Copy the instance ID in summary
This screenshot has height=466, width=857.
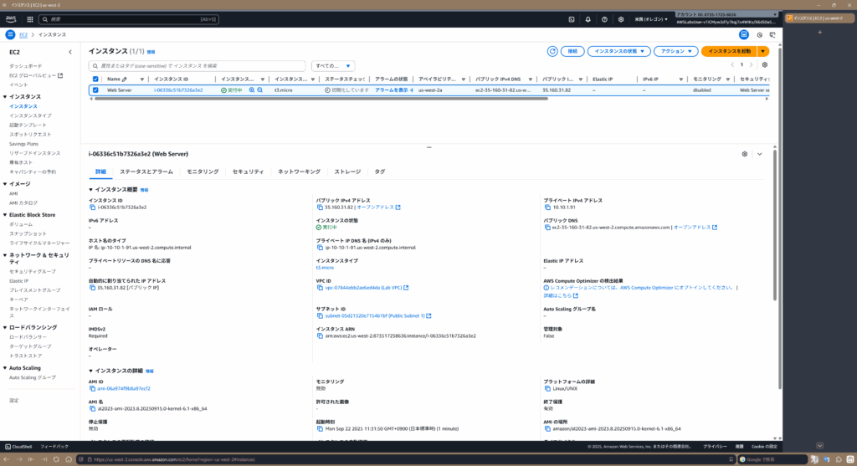point(92,207)
